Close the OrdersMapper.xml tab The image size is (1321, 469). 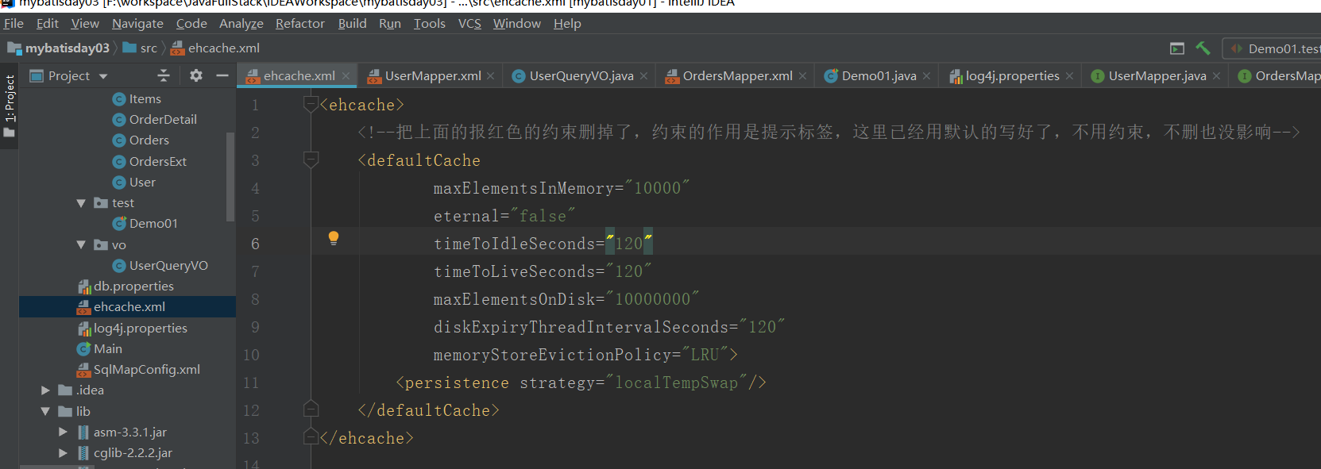[x=803, y=75]
